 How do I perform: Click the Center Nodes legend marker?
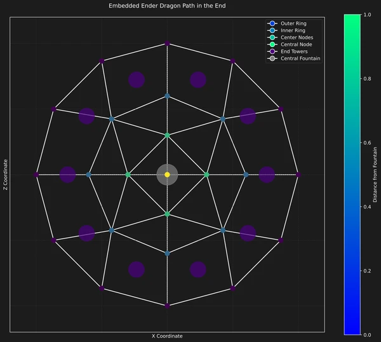272,38
